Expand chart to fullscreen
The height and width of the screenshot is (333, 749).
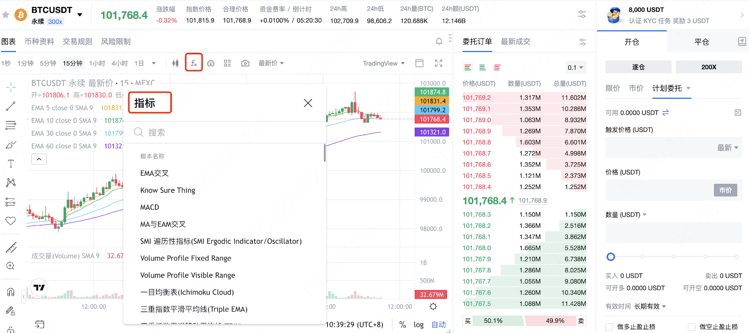click(x=438, y=63)
